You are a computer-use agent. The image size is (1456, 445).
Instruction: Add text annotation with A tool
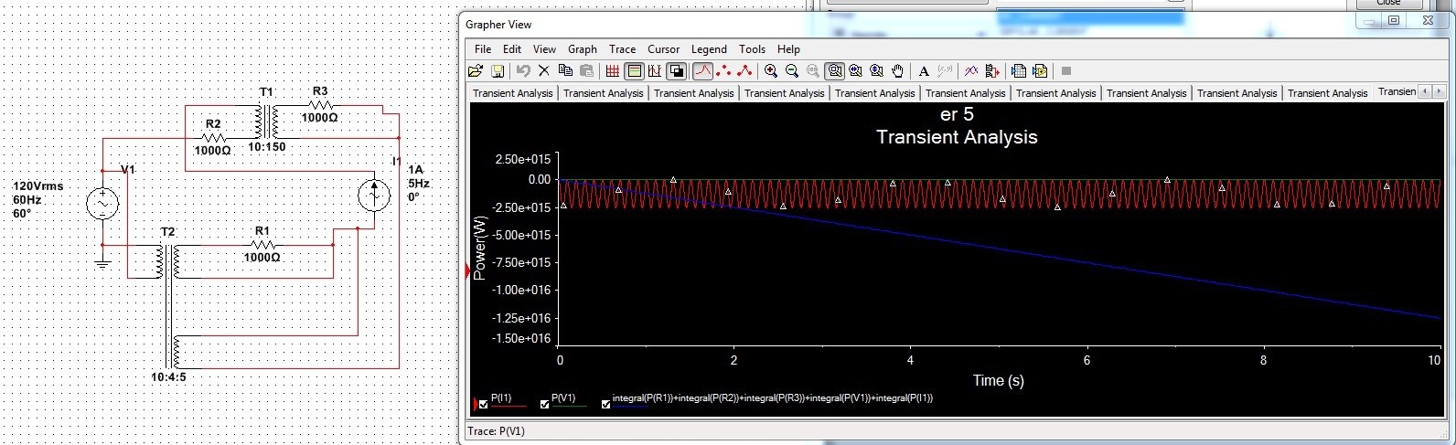coord(924,71)
